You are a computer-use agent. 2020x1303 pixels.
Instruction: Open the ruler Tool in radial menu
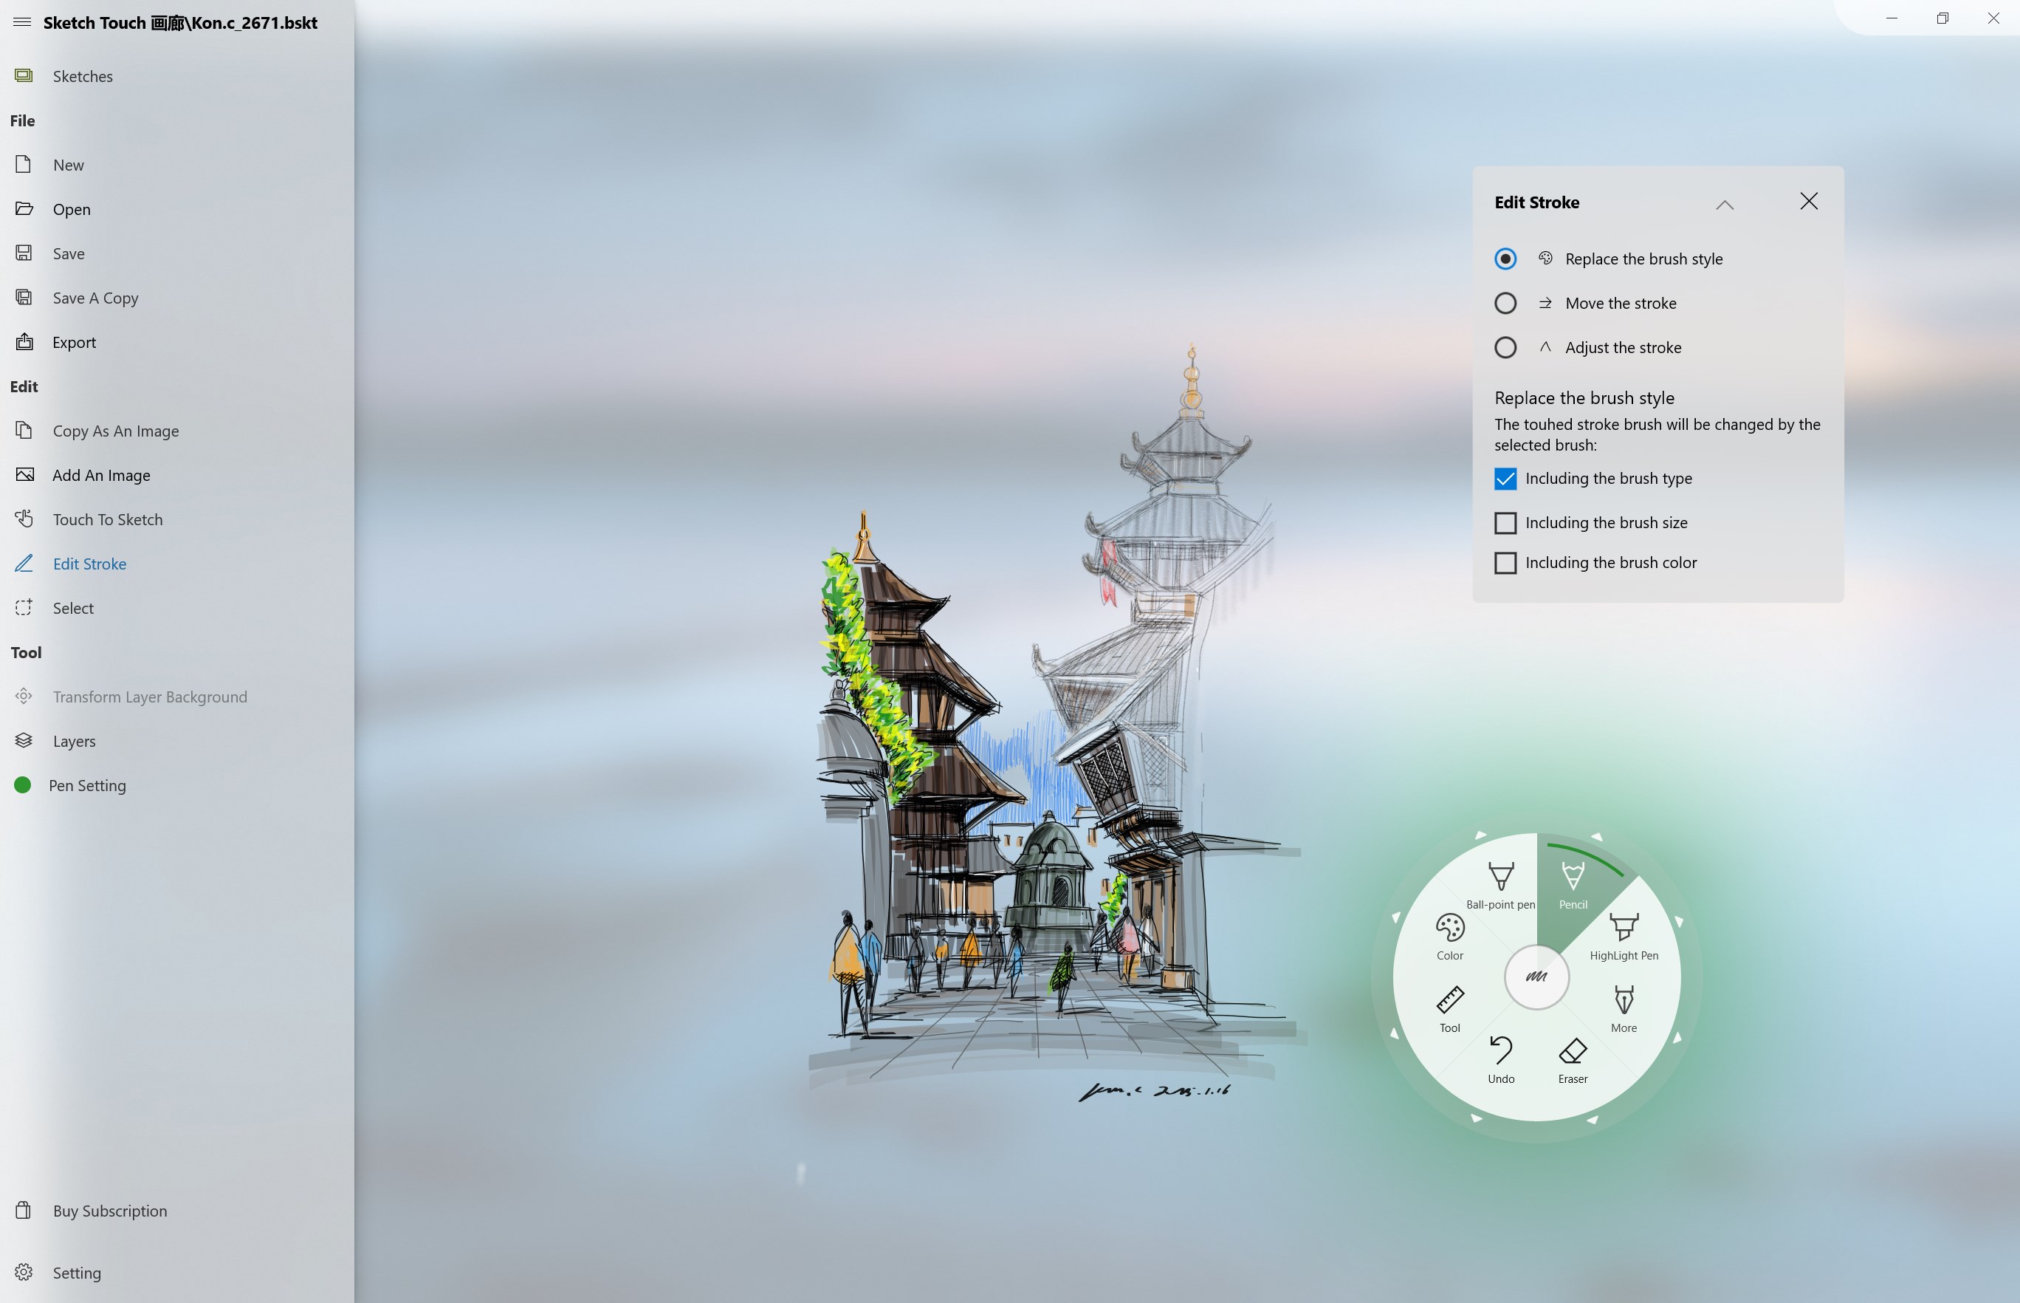[1449, 1006]
